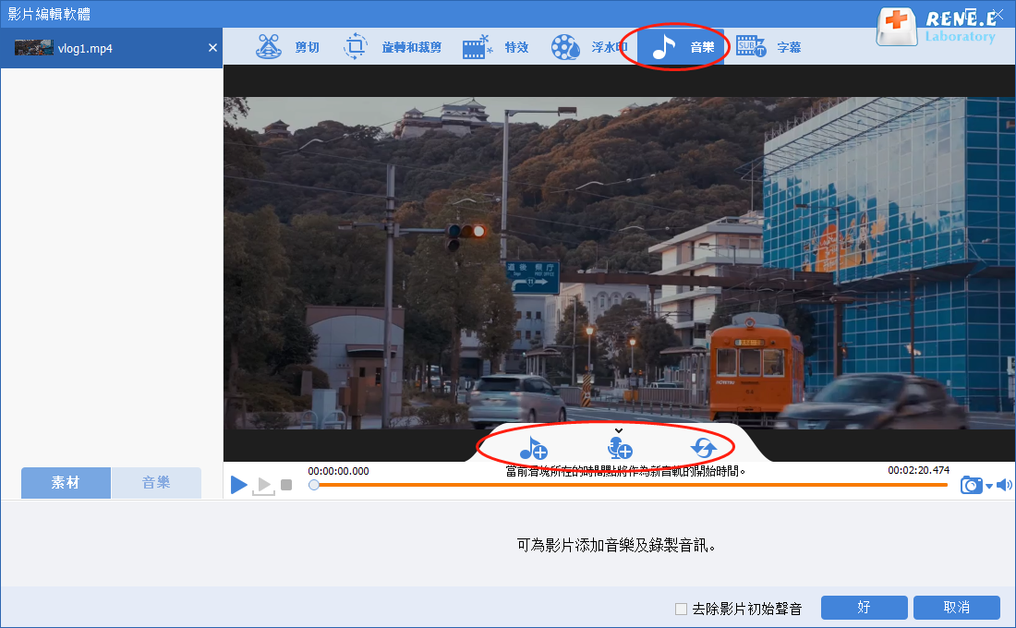1016x628 pixels.
Task: Collapse the audio tools chevron
Action: point(619,431)
